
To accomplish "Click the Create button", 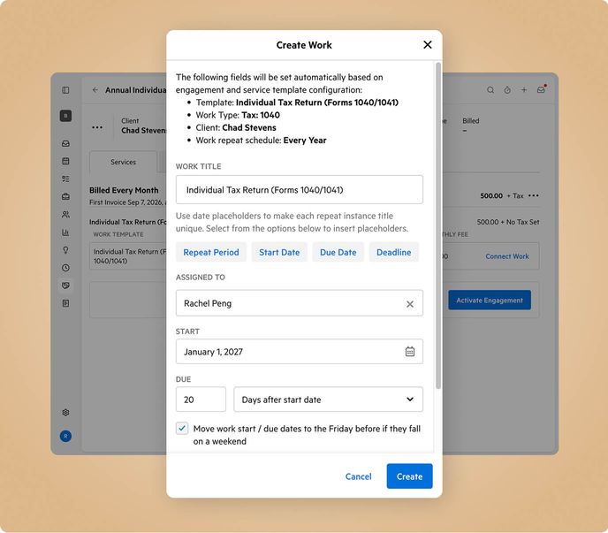I will [409, 476].
